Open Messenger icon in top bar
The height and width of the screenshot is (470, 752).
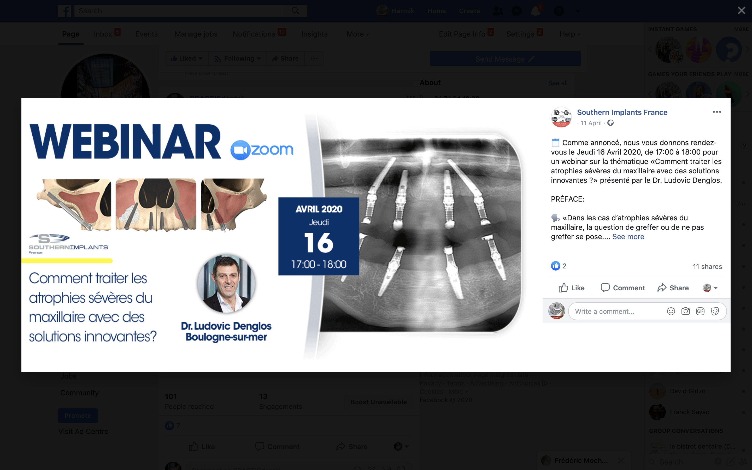(x=516, y=11)
